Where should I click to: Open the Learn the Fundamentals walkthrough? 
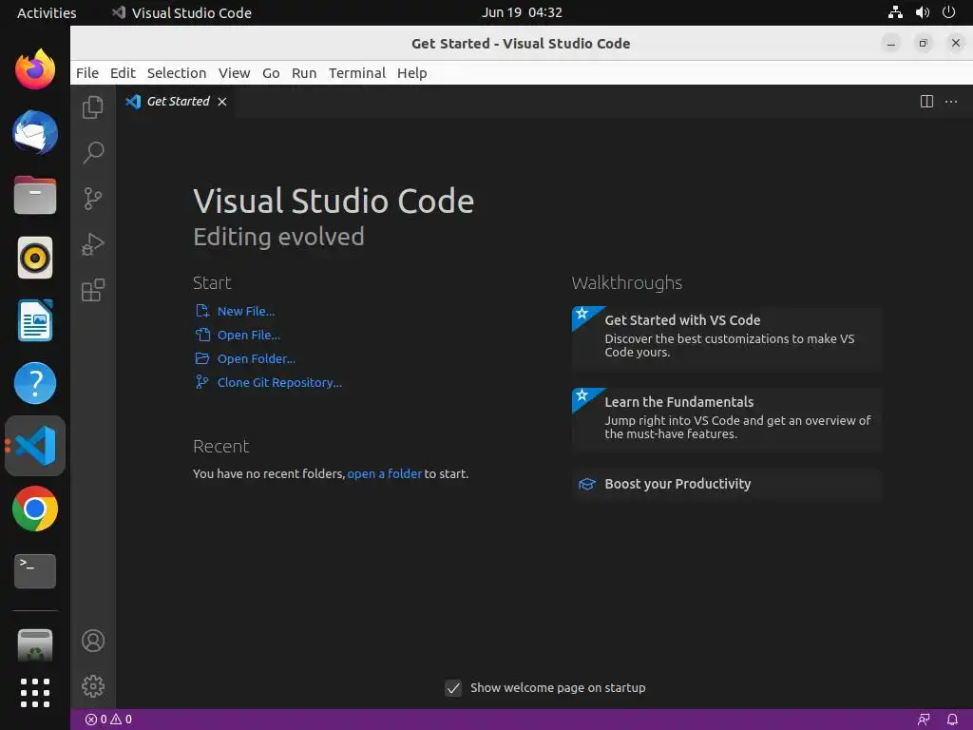(x=727, y=420)
